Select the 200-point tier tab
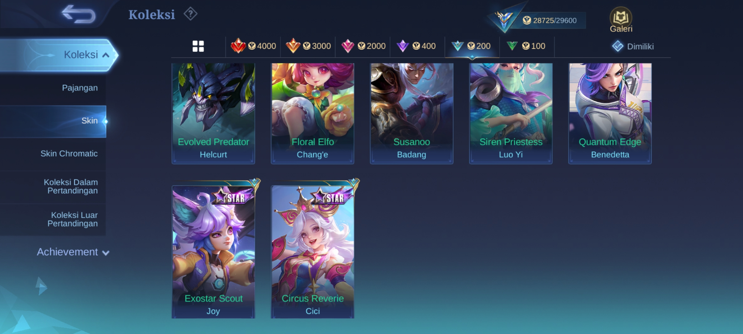 471,46
